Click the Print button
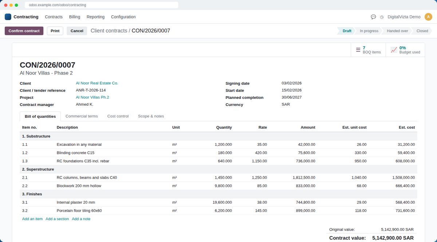 [x=55, y=31]
